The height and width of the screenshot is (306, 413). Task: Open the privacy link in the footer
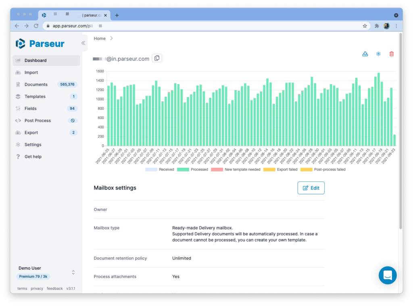click(37, 288)
